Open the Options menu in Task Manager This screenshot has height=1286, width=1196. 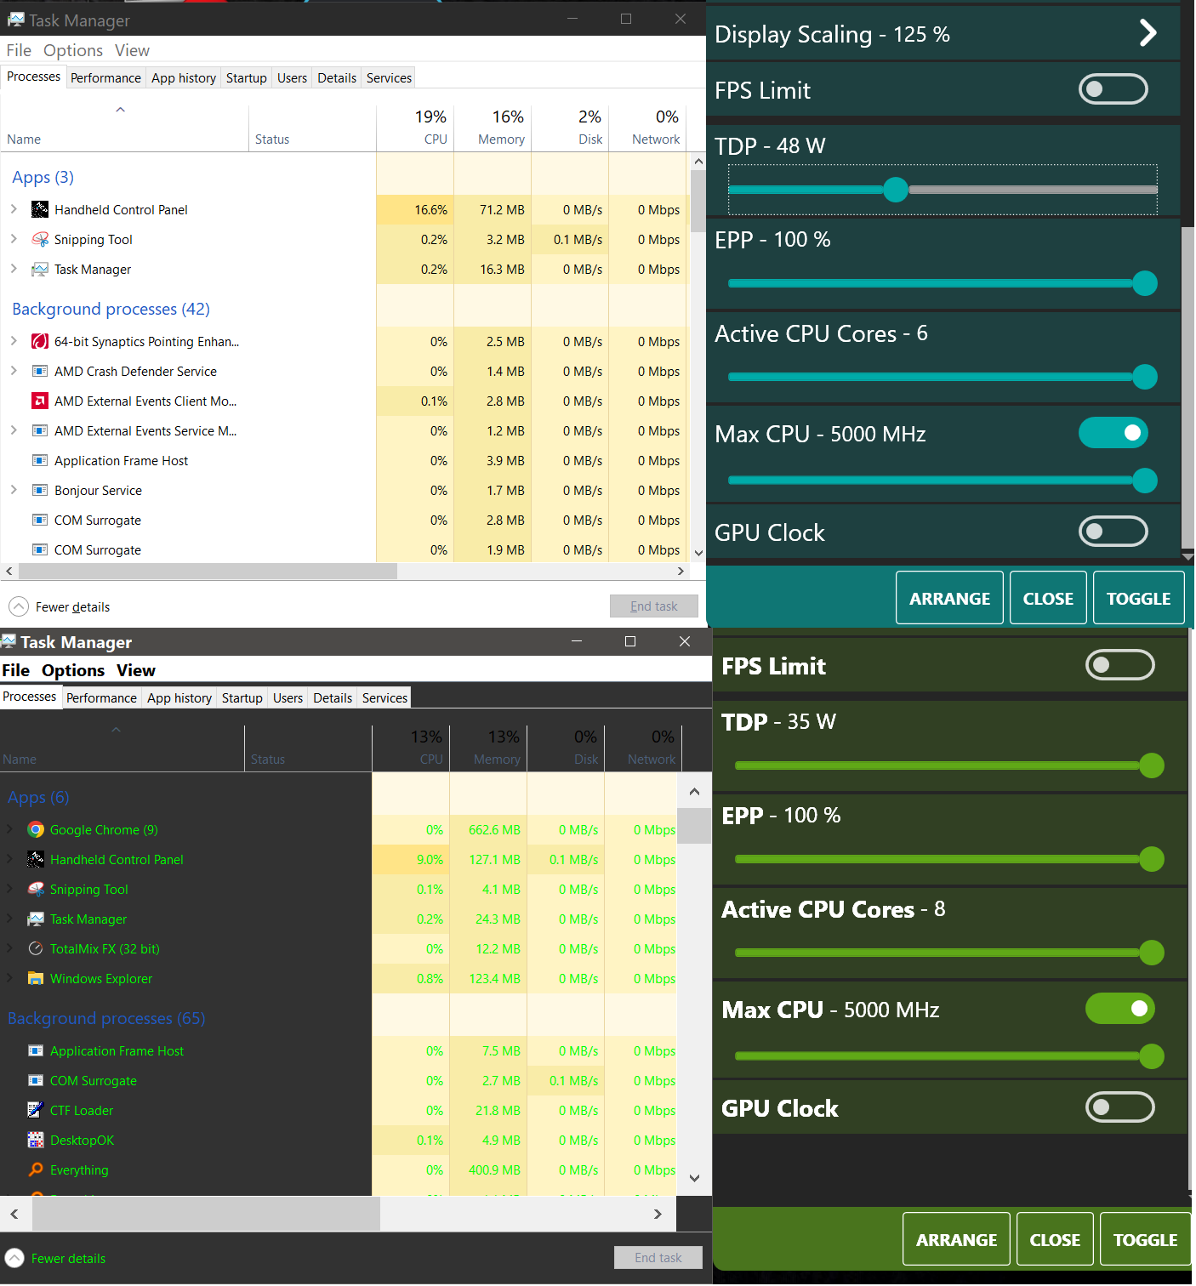[x=72, y=50]
